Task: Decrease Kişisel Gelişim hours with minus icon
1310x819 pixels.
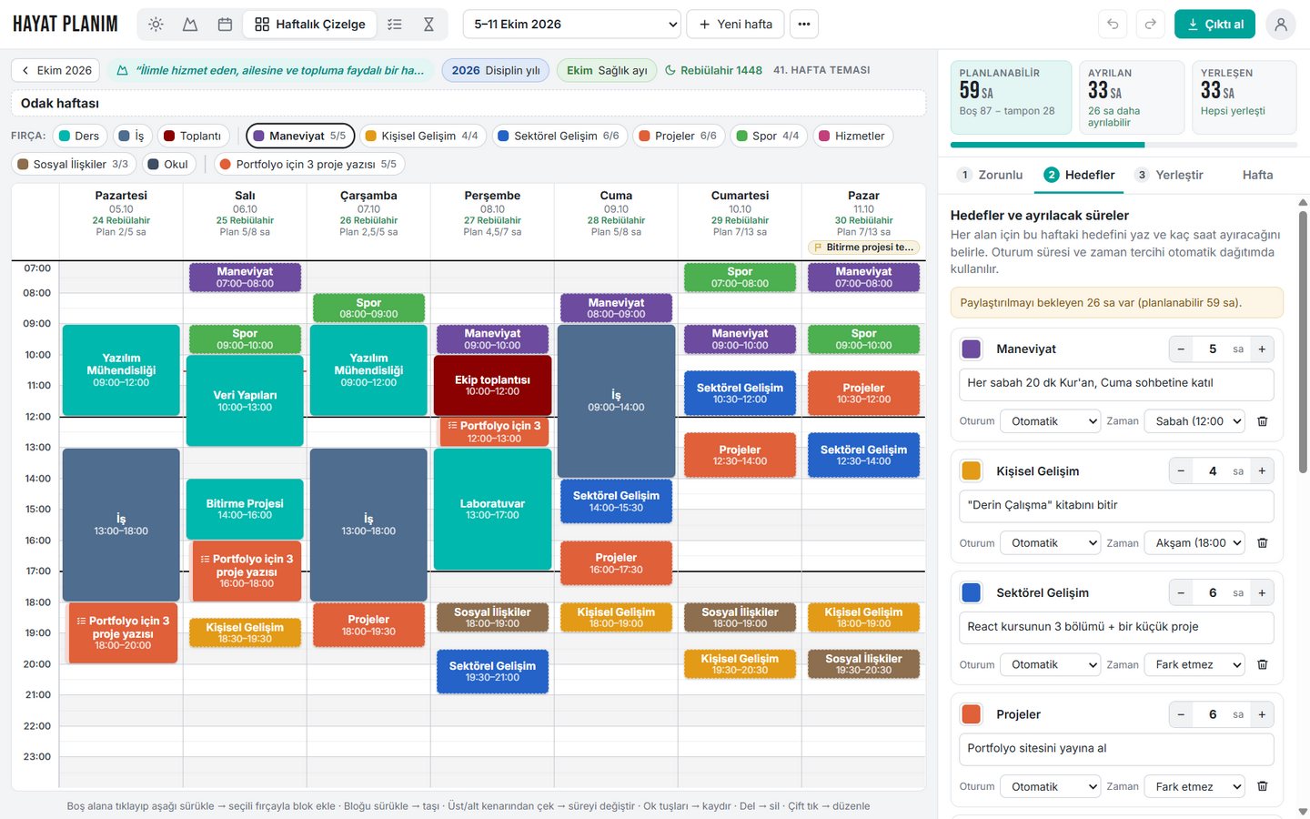Action: (x=1181, y=471)
